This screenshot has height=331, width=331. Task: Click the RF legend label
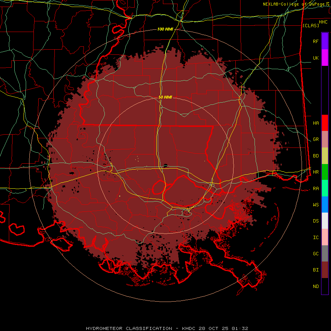(x=316, y=41)
